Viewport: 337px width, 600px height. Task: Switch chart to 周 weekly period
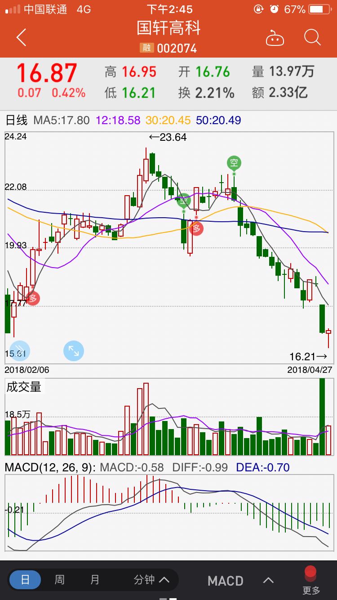[x=60, y=580]
